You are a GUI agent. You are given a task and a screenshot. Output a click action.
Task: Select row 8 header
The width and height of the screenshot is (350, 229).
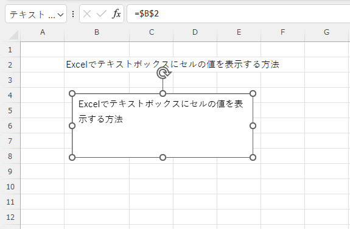pyautogui.click(x=10, y=156)
